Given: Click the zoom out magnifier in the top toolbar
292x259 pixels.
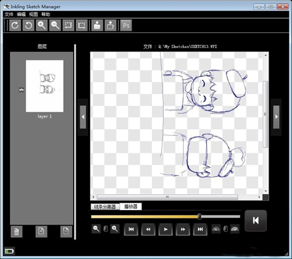Looking at the screenshot, I should pos(55,25).
